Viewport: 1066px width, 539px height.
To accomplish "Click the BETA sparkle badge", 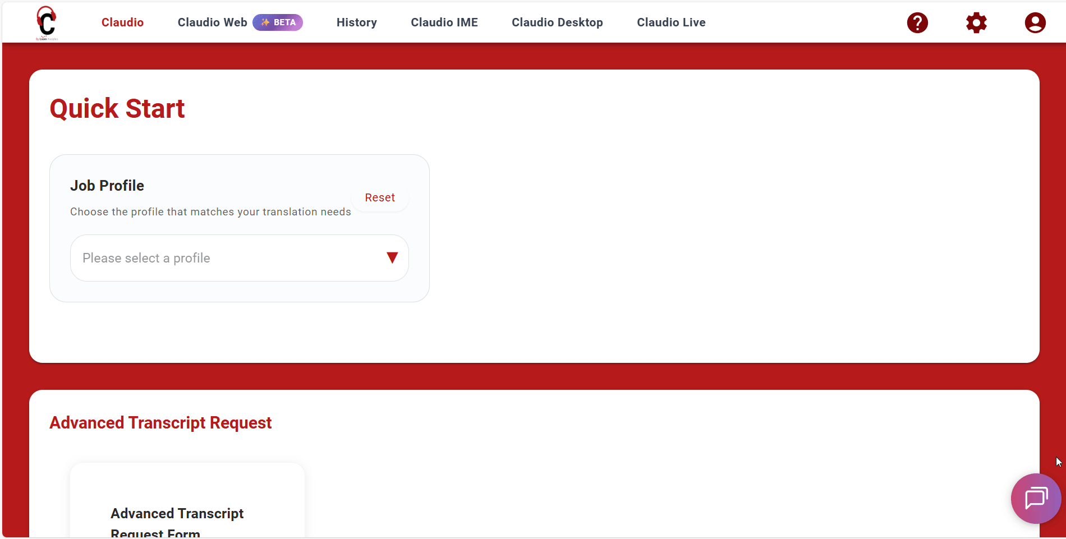I will pyautogui.click(x=278, y=22).
